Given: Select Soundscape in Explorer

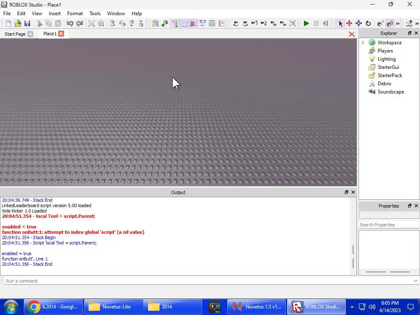Looking at the screenshot, I should click(x=391, y=91).
